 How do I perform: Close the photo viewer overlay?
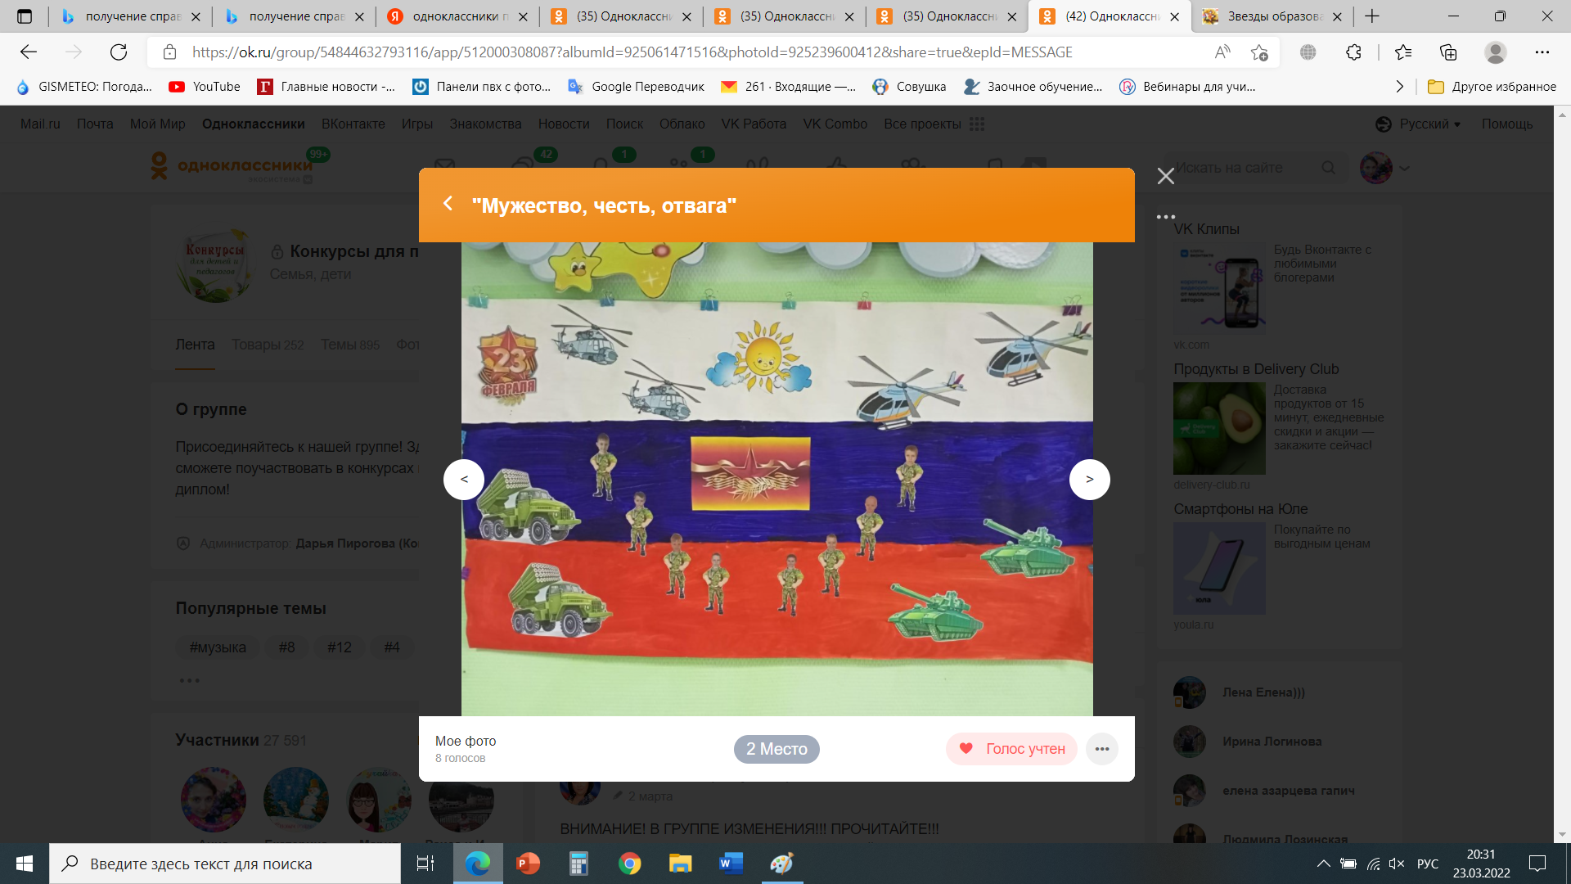pos(1166,176)
